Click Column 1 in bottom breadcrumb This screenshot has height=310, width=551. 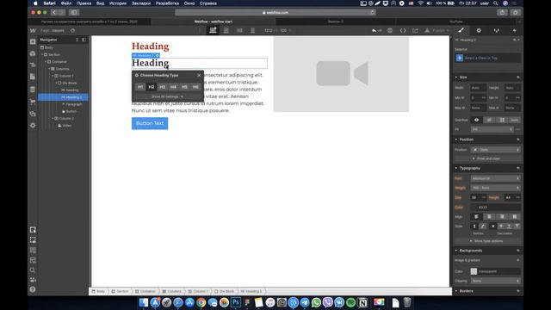198,291
